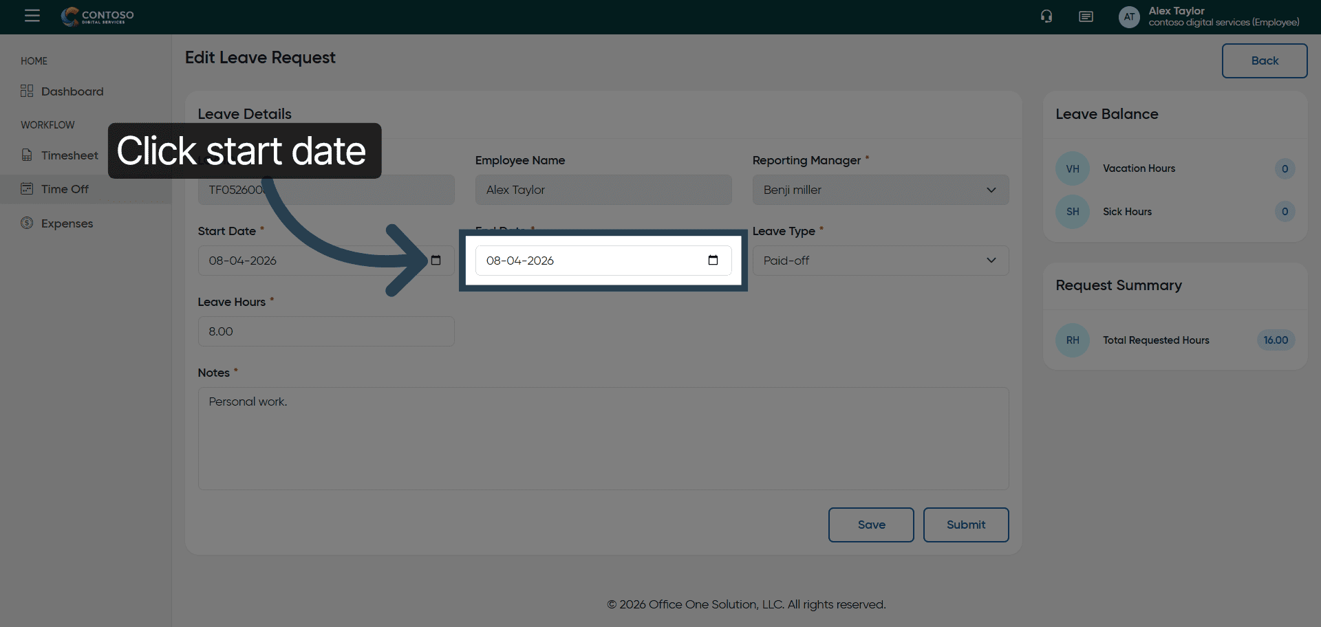Image resolution: width=1321 pixels, height=627 pixels.
Task: Open Expenses in the sidebar
Action: tap(67, 223)
